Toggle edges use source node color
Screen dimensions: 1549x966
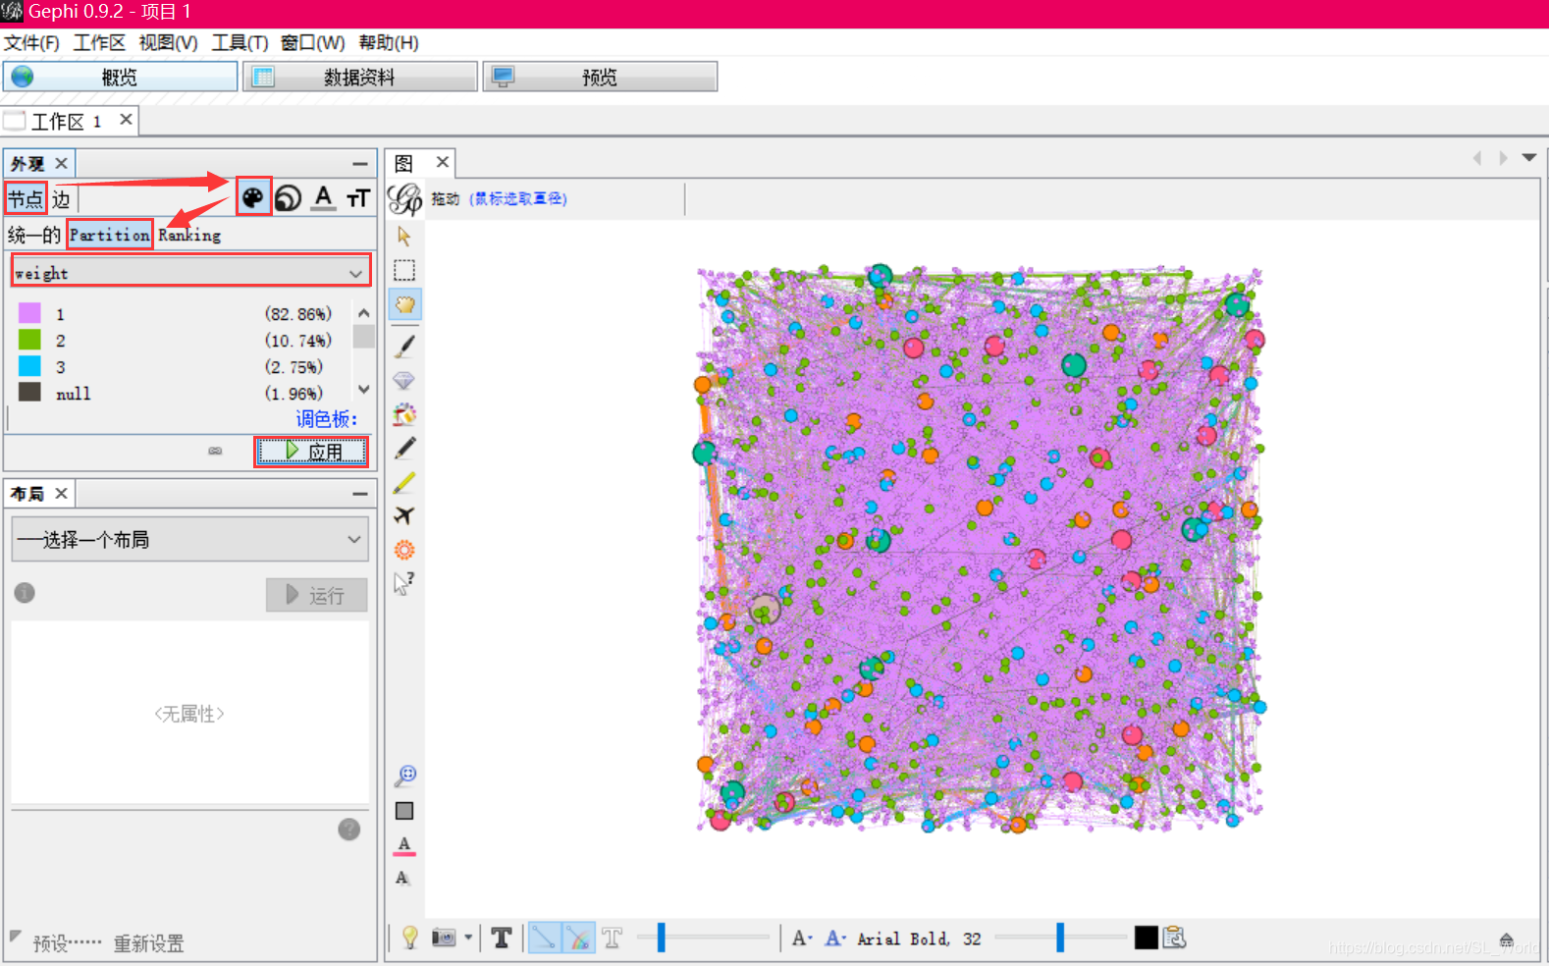click(x=578, y=938)
